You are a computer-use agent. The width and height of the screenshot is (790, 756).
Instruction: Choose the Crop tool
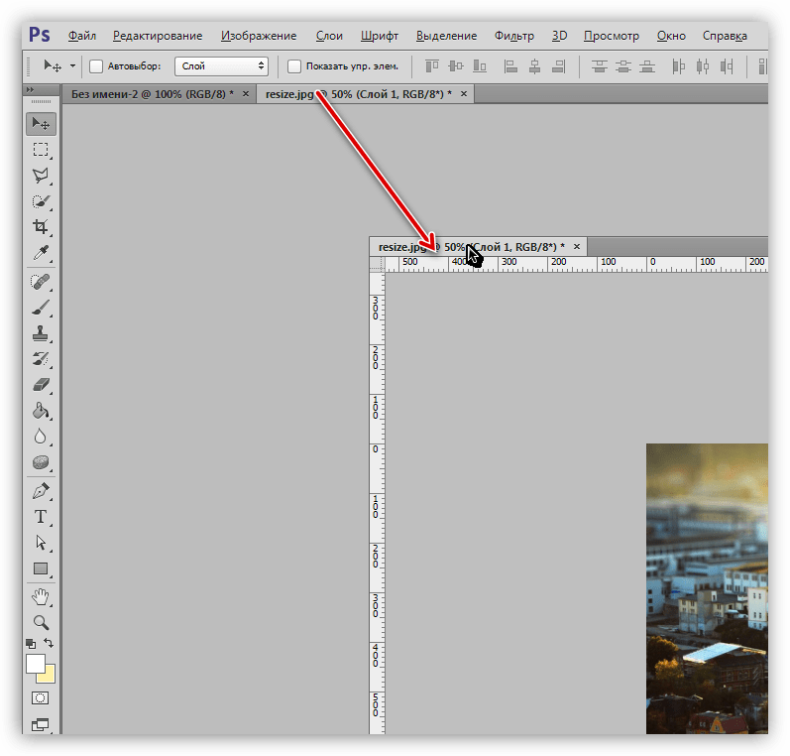point(41,226)
